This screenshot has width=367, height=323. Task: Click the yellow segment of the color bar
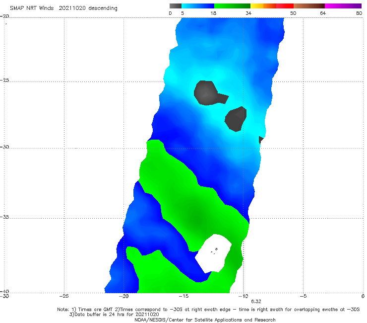coord(257,6)
